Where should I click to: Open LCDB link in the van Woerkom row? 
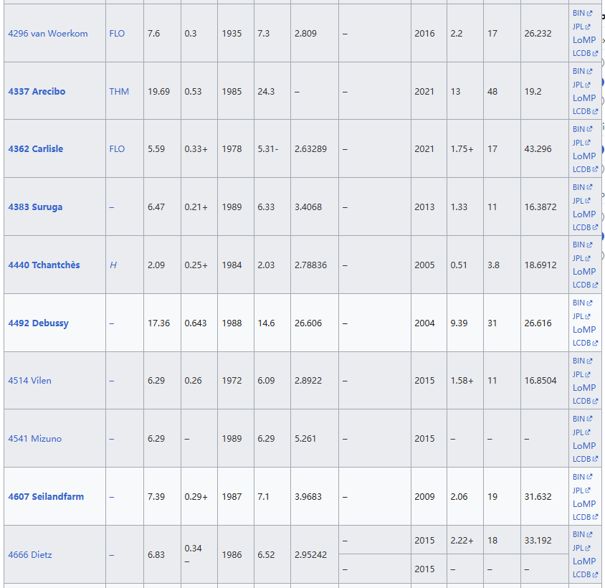click(x=581, y=53)
